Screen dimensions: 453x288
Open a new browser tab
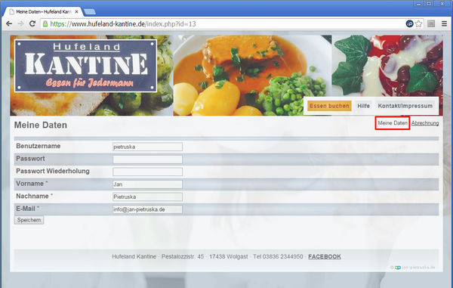point(90,12)
